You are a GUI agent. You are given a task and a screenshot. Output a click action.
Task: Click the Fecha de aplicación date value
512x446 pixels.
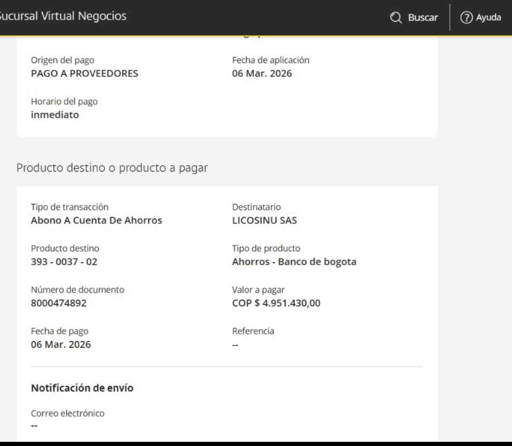(262, 73)
